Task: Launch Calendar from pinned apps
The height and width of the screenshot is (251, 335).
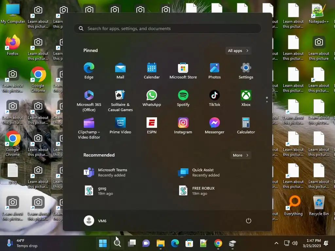Action: tap(152, 71)
